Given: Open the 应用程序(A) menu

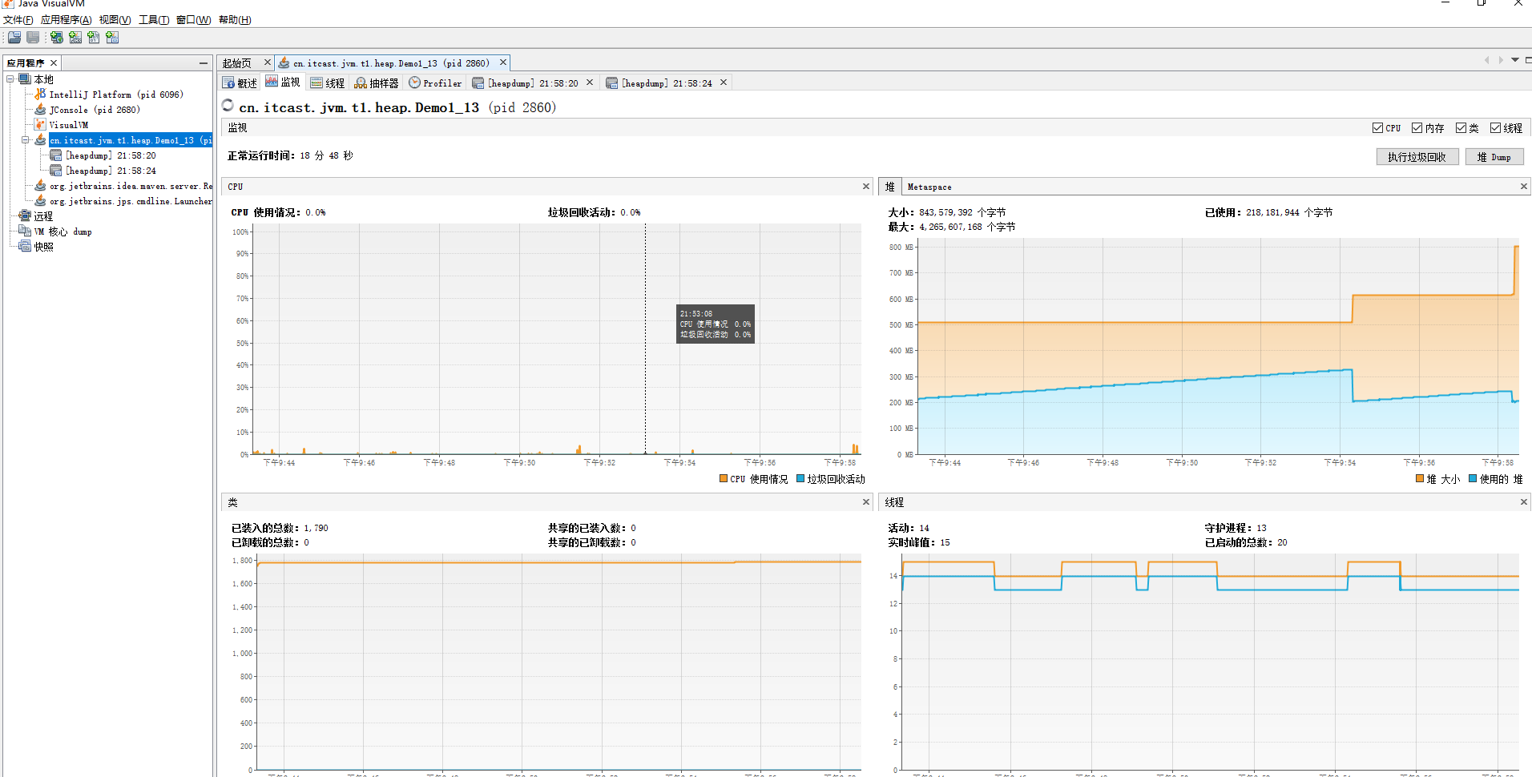Looking at the screenshot, I should [x=67, y=20].
